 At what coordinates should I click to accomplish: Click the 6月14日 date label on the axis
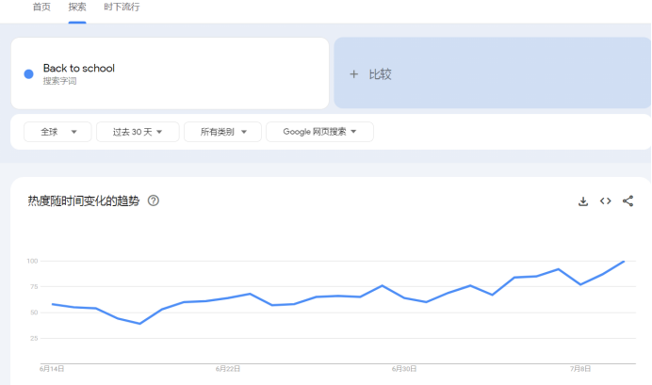pyautogui.click(x=52, y=369)
